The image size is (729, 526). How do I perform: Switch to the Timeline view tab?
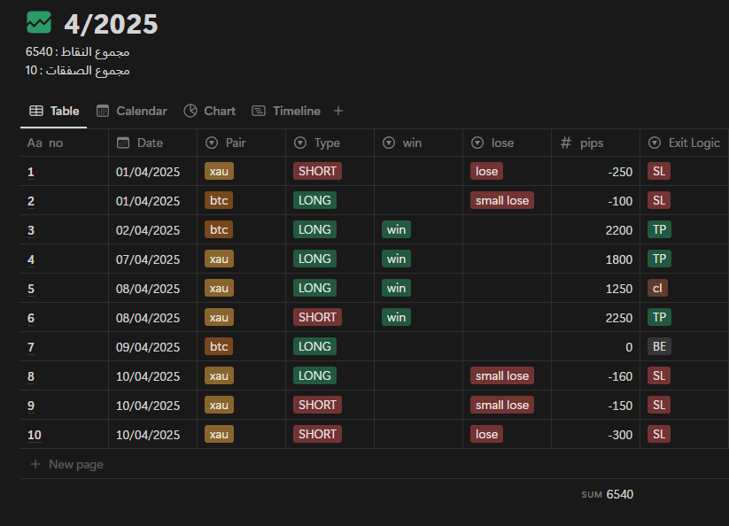(x=286, y=111)
